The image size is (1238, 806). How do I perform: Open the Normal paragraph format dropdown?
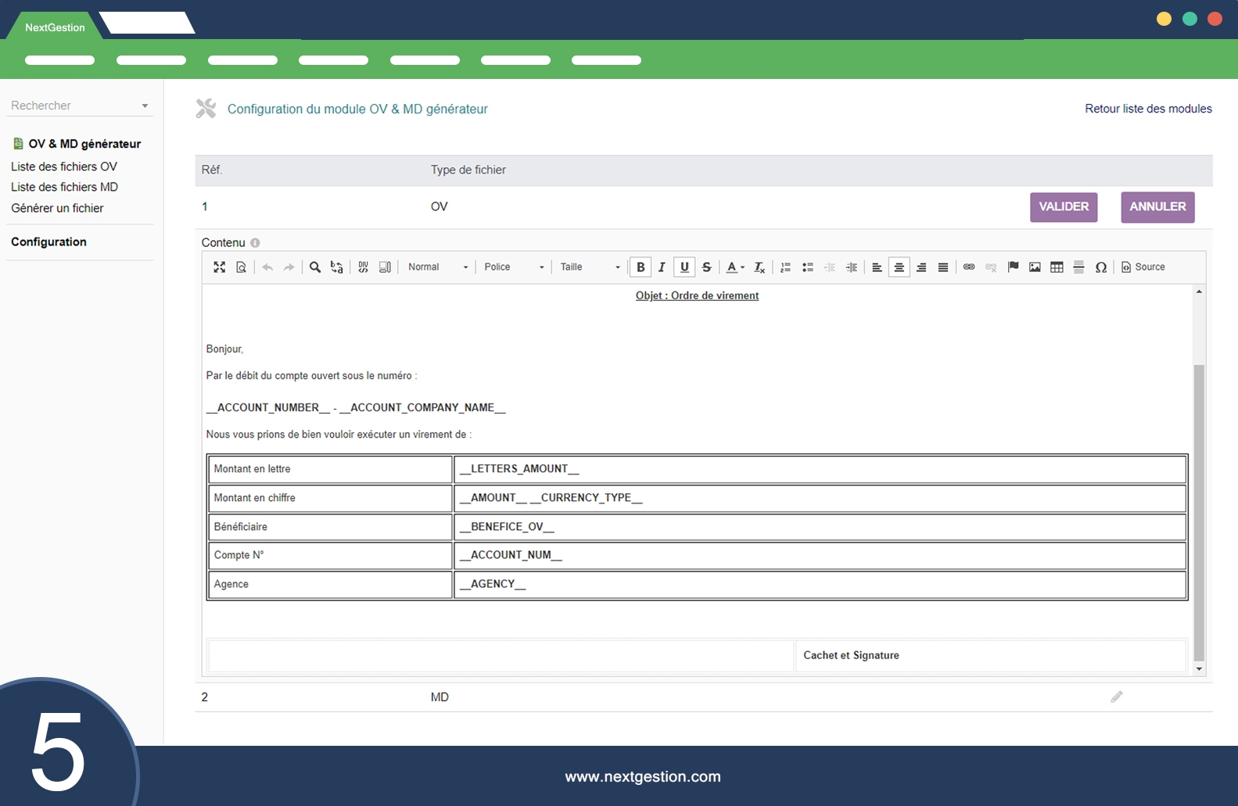pos(438,267)
